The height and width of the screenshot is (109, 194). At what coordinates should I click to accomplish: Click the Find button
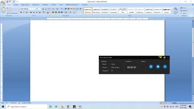(183, 8)
